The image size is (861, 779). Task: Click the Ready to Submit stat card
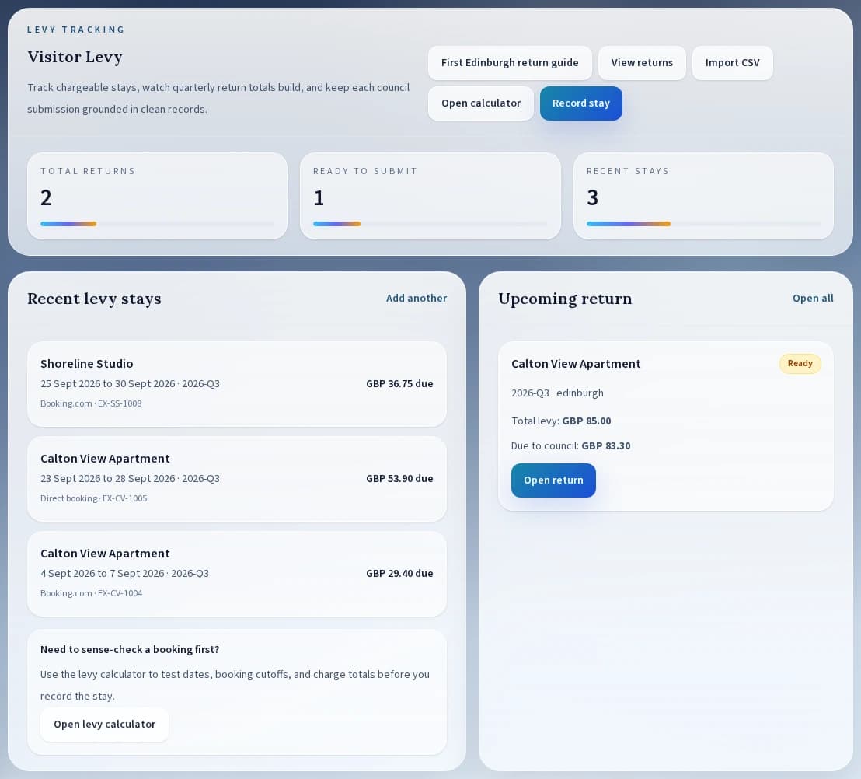pyautogui.click(x=430, y=196)
